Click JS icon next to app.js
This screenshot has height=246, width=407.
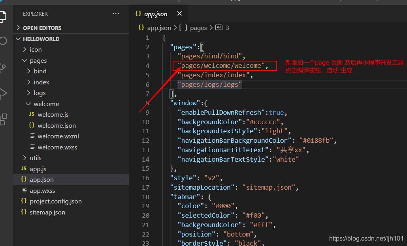(24, 169)
